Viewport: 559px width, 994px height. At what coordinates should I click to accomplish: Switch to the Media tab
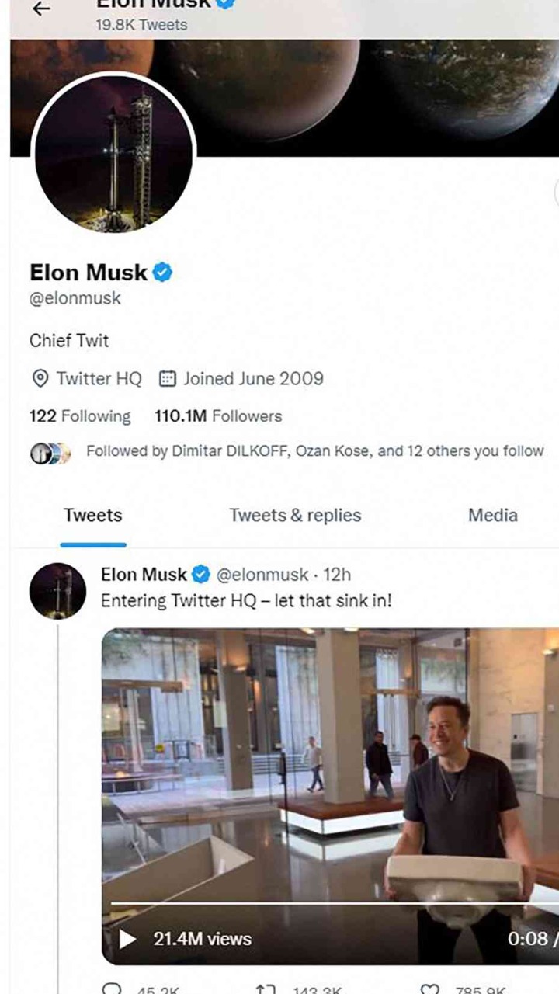click(492, 515)
